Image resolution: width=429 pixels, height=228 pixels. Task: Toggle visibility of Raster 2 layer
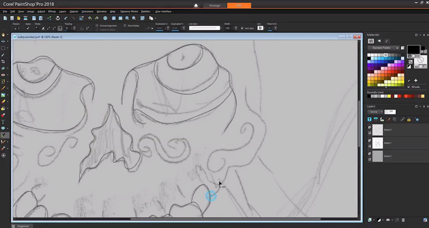tap(370, 154)
